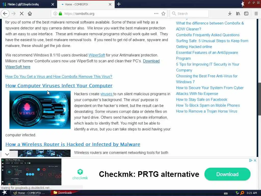Stop loading the page
Image resolution: width=261 pixels, height=196 pixels.
pyautogui.click(x=22, y=14)
